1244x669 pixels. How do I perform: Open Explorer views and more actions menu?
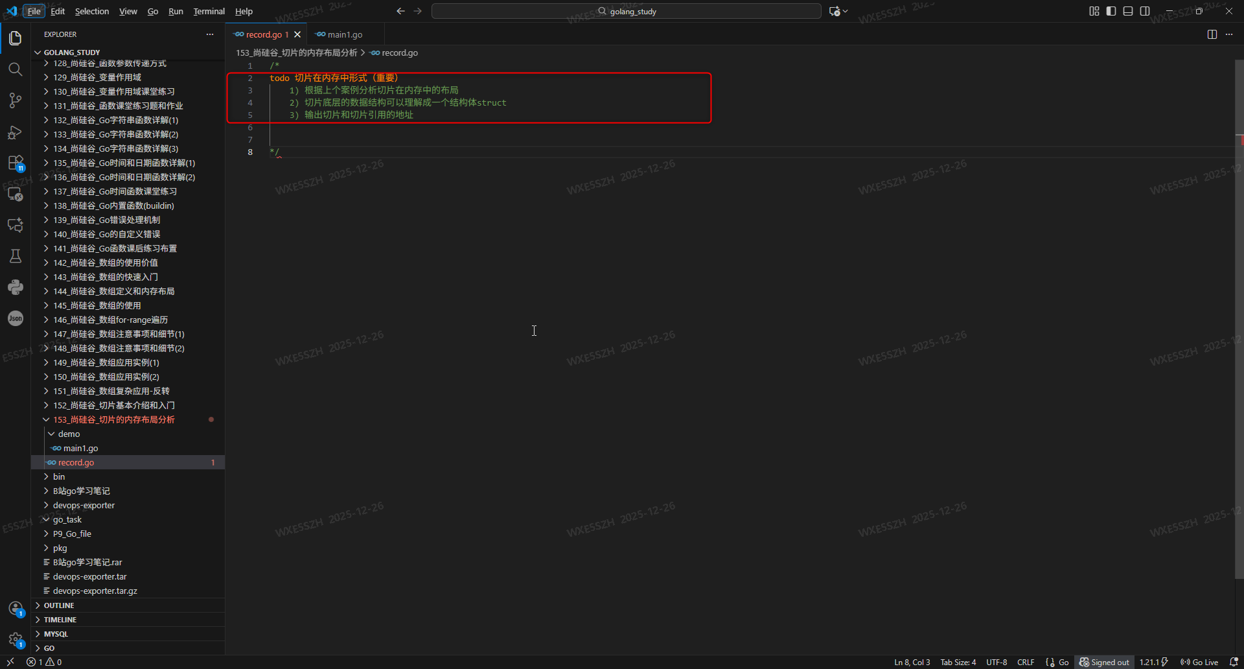pos(210,34)
